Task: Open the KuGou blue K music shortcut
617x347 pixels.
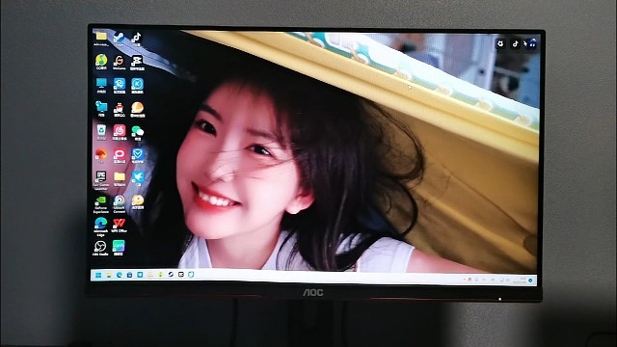Action: [x=137, y=86]
